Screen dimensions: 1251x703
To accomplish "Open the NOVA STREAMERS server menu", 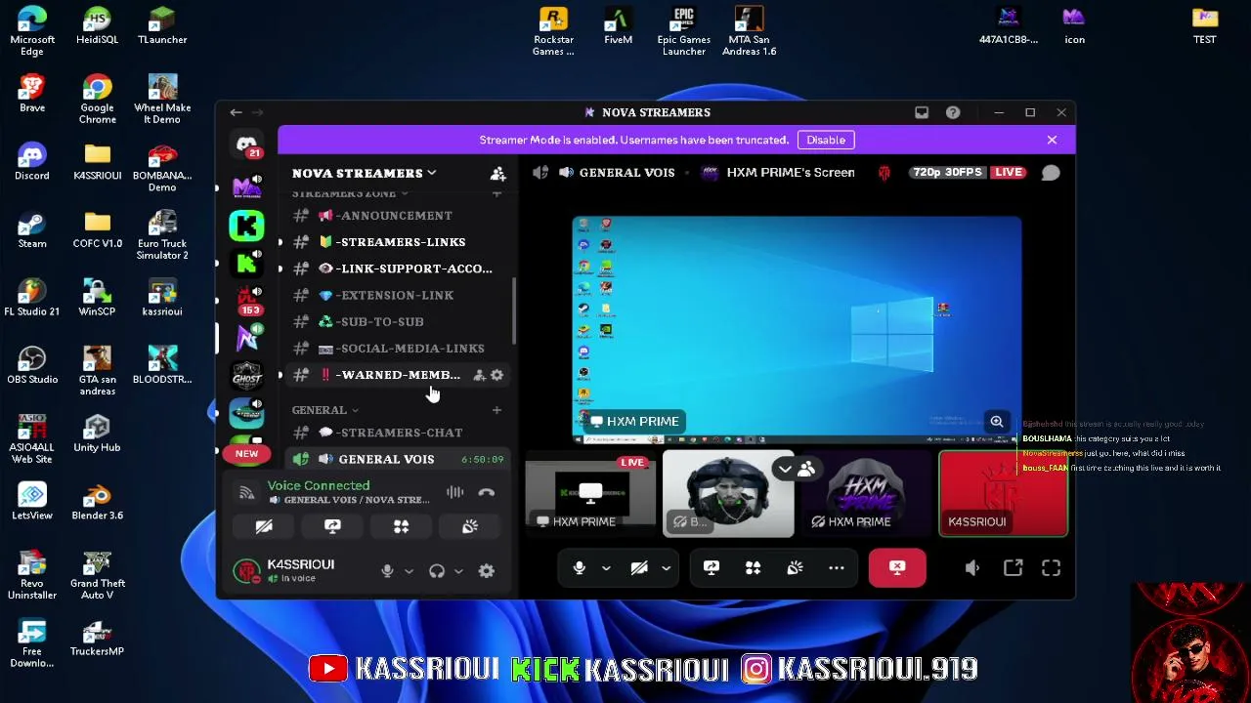I will click(x=364, y=173).
